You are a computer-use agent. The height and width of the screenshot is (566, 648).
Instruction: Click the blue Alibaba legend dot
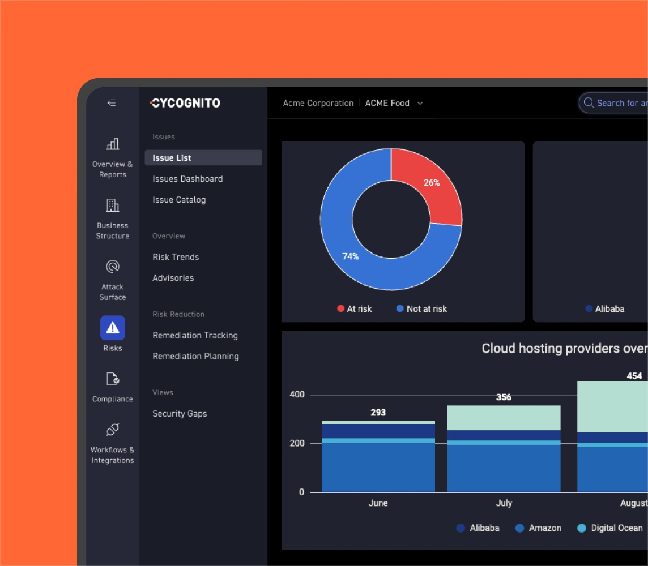[588, 308]
